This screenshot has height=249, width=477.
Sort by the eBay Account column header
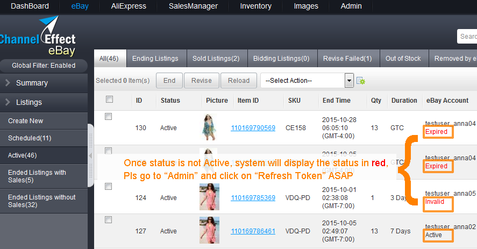click(447, 101)
